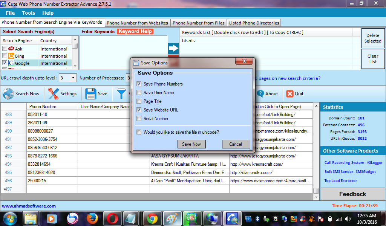The width and height of the screenshot is (386, 226).
Task: Open Windows Explorer from the taskbar
Action: coord(31,218)
